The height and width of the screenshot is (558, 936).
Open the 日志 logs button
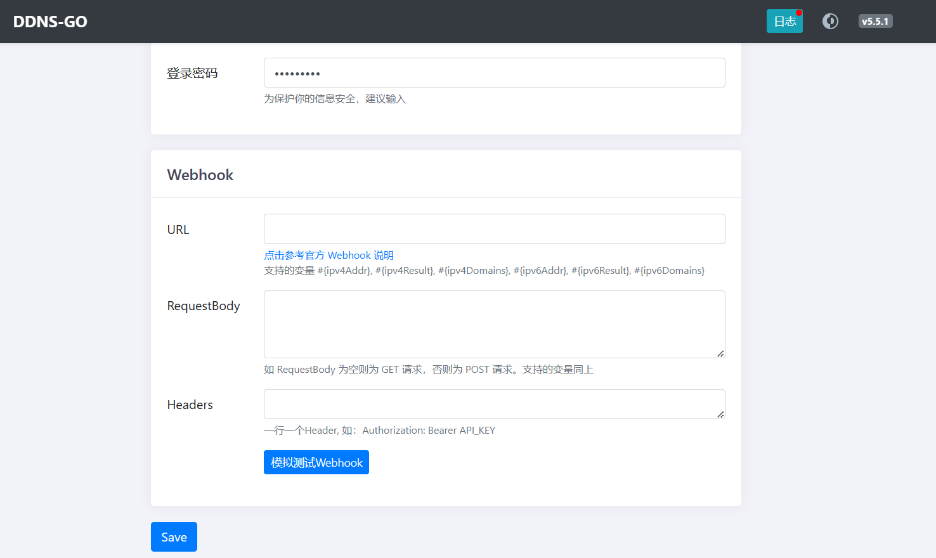pos(784,22)
